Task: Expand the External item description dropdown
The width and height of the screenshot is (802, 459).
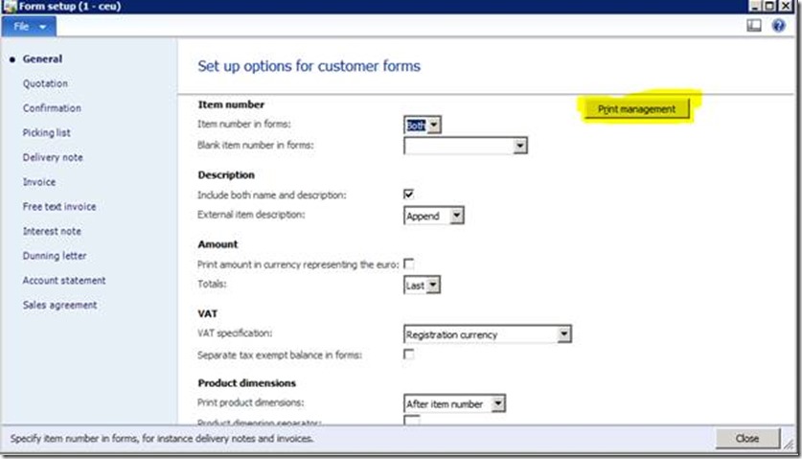Action: 456,217
